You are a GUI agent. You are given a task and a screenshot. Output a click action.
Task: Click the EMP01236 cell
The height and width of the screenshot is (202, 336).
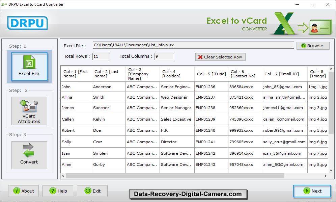[211, 87]
